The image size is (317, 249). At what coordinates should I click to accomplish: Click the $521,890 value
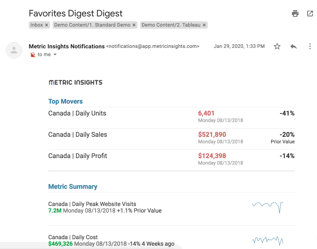click(x=212, y=134)
